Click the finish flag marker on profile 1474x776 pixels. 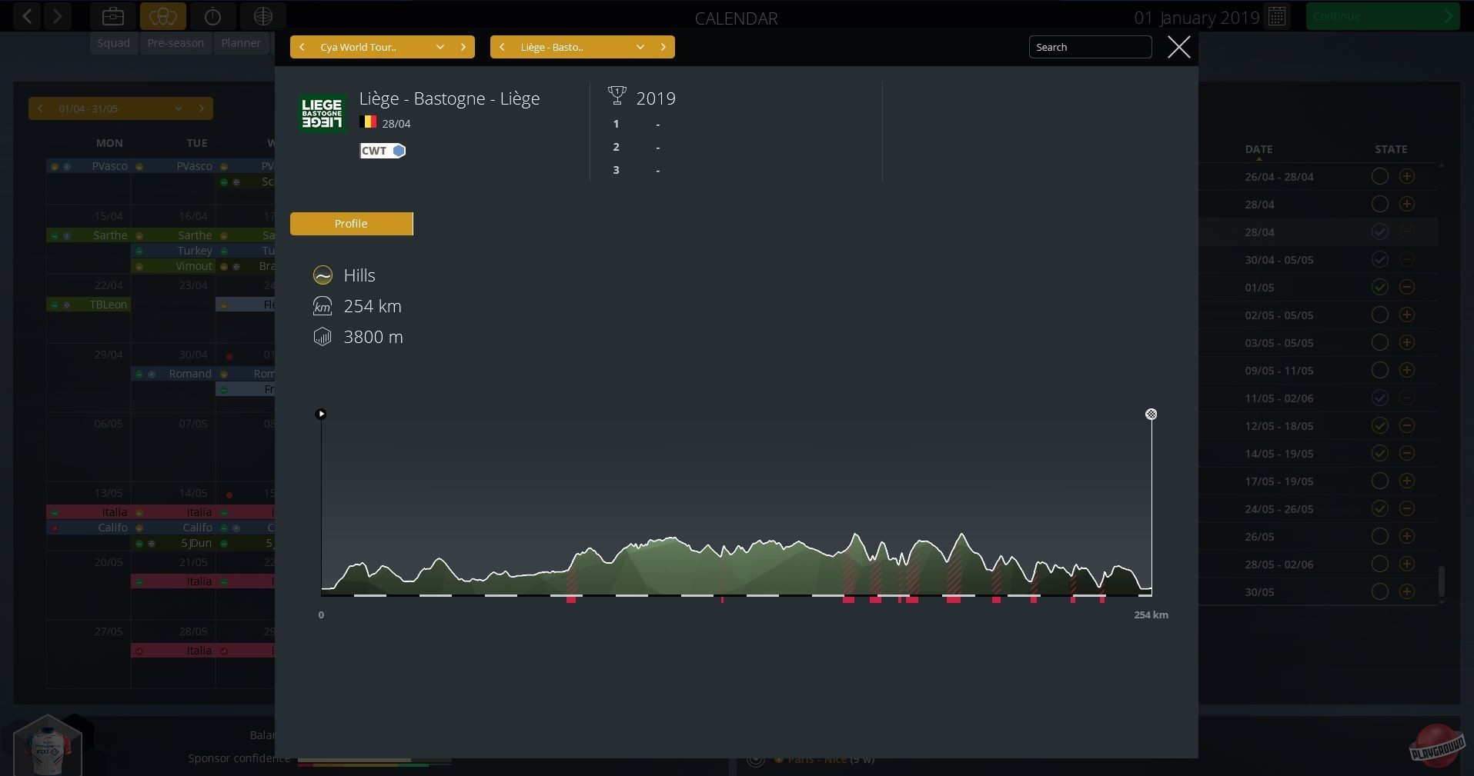pyautogui.click(x=1151, y=415)
